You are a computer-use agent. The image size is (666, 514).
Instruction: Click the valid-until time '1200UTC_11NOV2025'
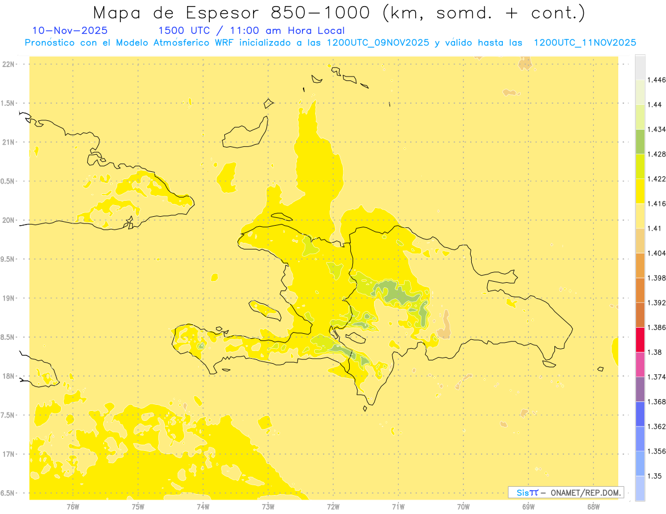coord(584,43)
